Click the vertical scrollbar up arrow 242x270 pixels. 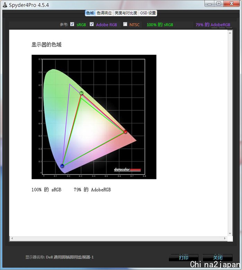[x=230, y=33]
